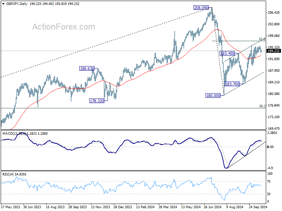The width and height of the screenshot is (282, 211).
Task: Select the 176.840 price axis value
Action: click(274, 105)
